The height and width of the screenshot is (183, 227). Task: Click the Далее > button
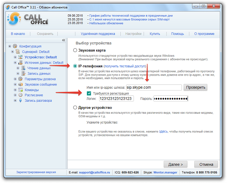(x=176, y=164)
